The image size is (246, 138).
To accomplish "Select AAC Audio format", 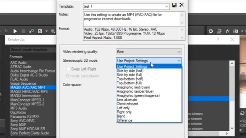I will 18,63.
